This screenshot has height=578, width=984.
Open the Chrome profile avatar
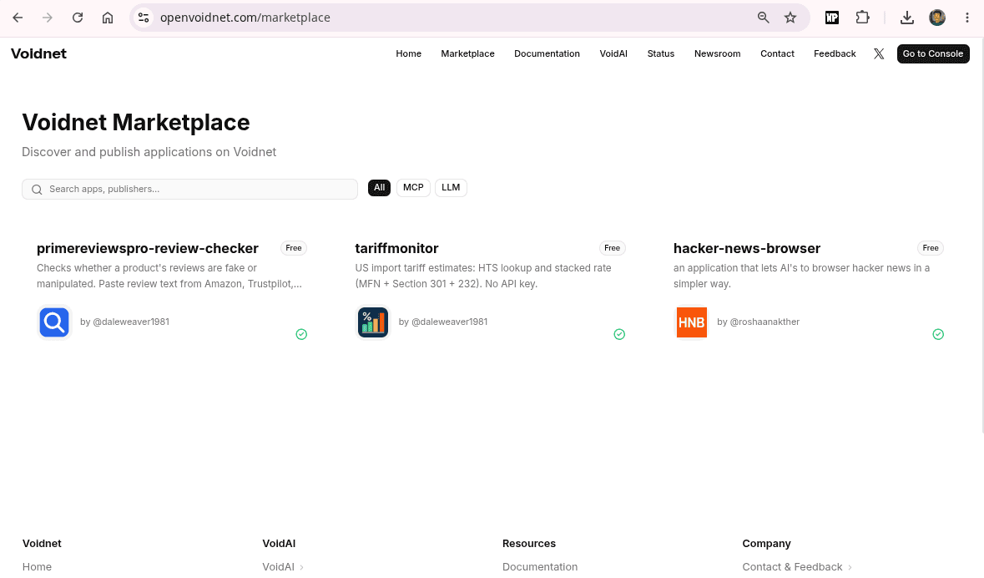point(937,18)
